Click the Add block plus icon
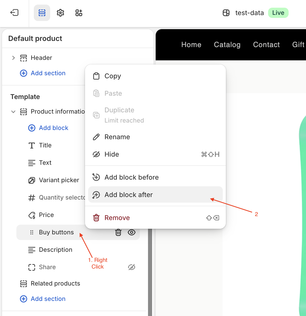306x316 pixels. [32, 128]
